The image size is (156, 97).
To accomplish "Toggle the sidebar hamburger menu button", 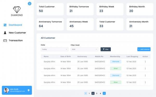I will coord(30,4).
